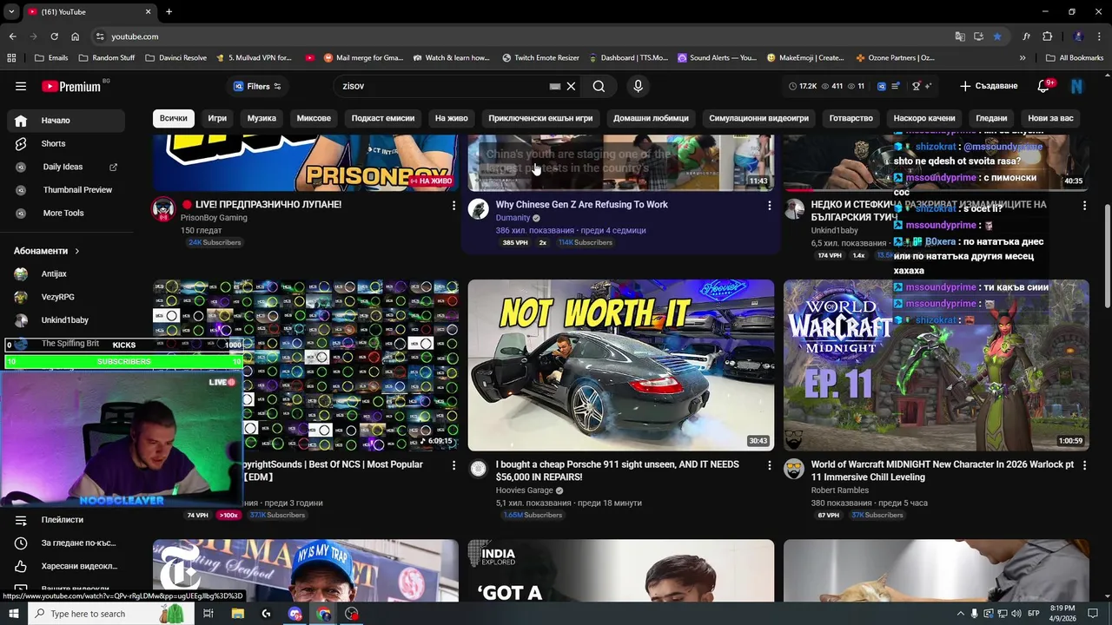Viewport: 1112px width, 625px height.
Task: Open OBS from the taskbar
Action: click(352, 614)
